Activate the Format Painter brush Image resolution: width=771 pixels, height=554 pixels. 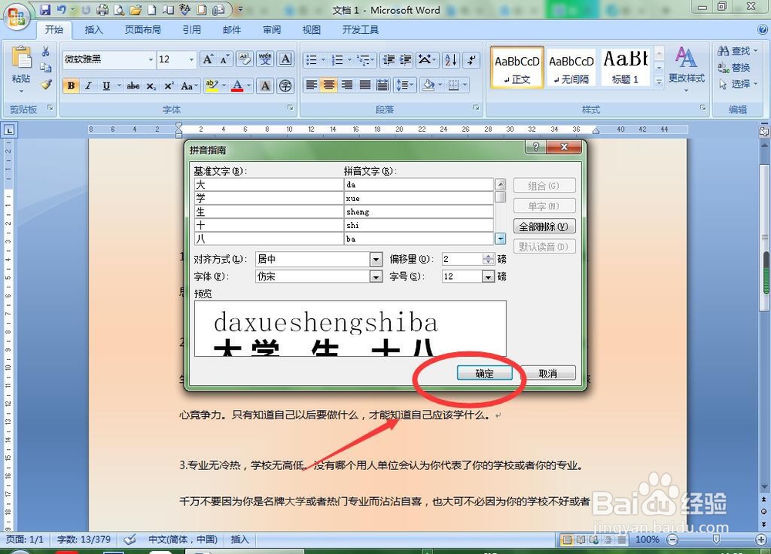pyautogui.click(x=45, y=85)
